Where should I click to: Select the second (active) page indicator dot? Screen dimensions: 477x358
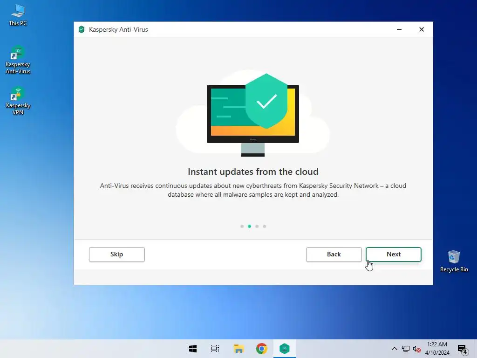[x=250, y=226]
